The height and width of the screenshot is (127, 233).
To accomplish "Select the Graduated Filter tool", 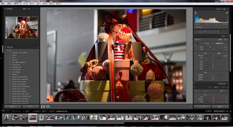I will click(x=210, y=32).
